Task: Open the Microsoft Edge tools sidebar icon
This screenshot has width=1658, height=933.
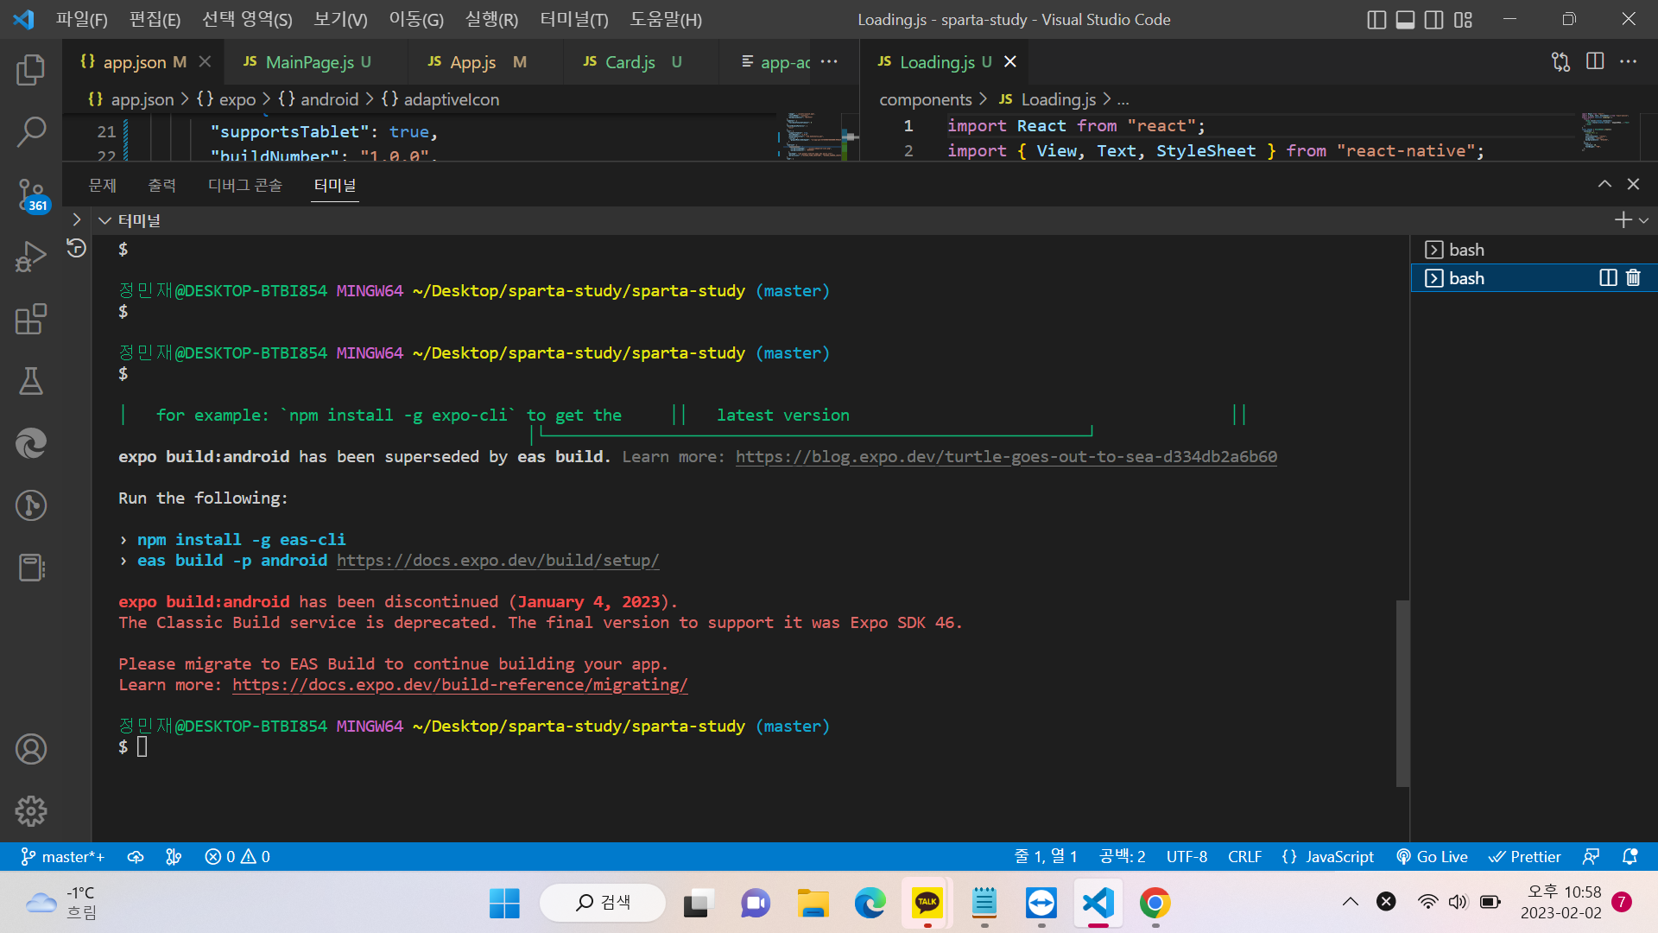Action: pos(31,443)
